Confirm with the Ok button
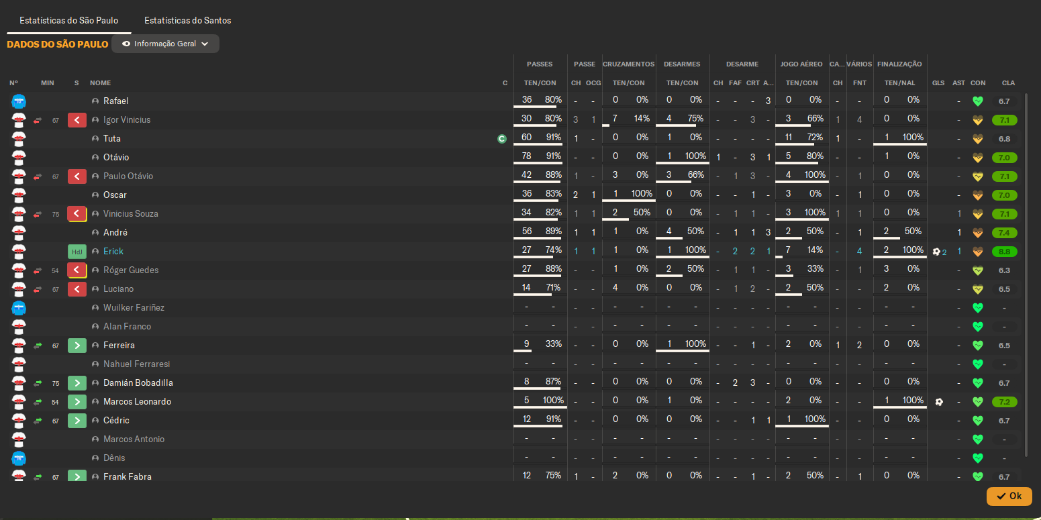 click(x=1009, y=496)
